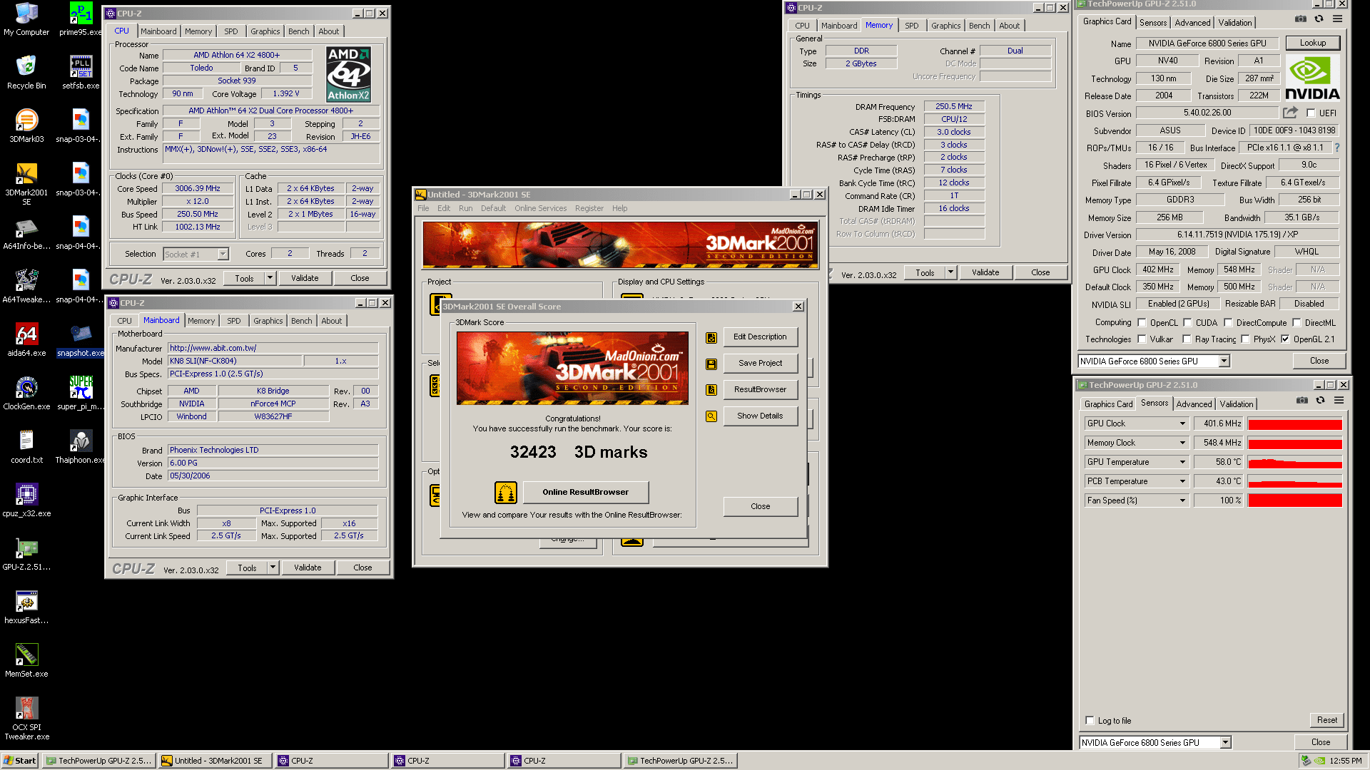The image size is (1370, 770).
Task: Launch the A64Tweaker desktop icon
Action: 26,286
